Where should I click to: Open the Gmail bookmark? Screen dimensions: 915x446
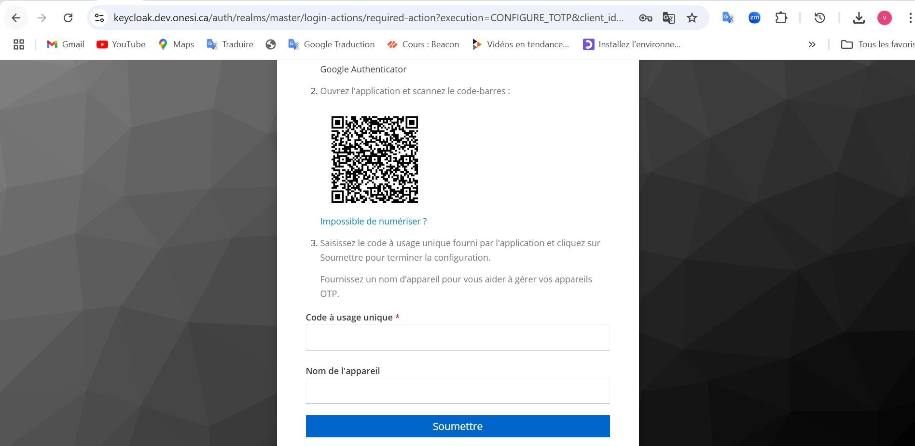pyautogui.click(x=65, y=44)
